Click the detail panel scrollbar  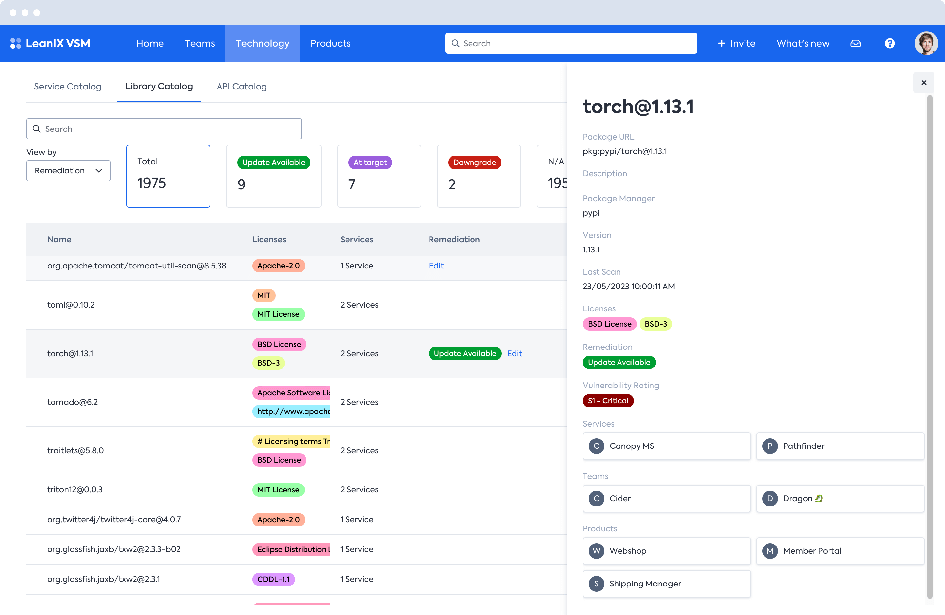(930, 347)
